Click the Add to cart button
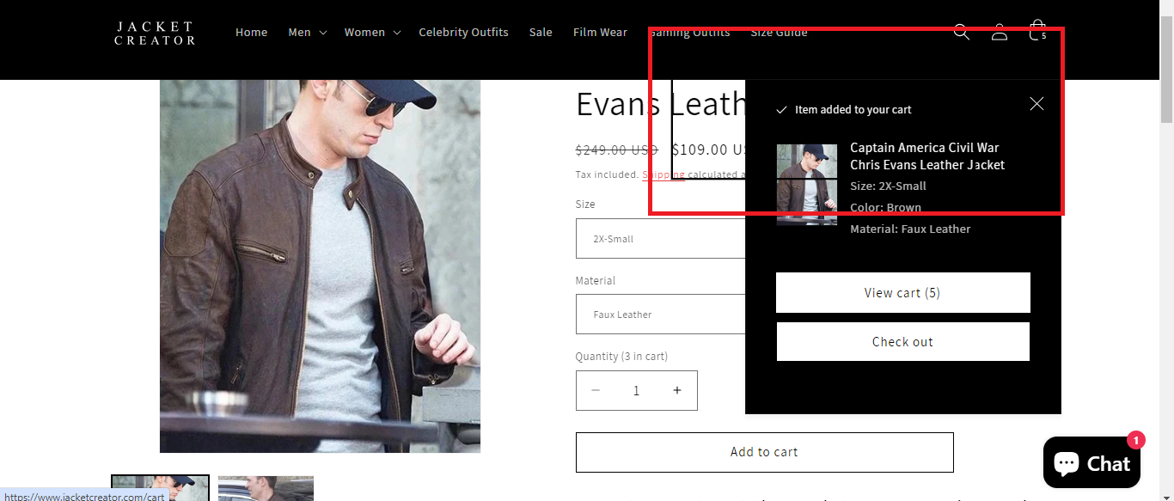 pos(764,452)
